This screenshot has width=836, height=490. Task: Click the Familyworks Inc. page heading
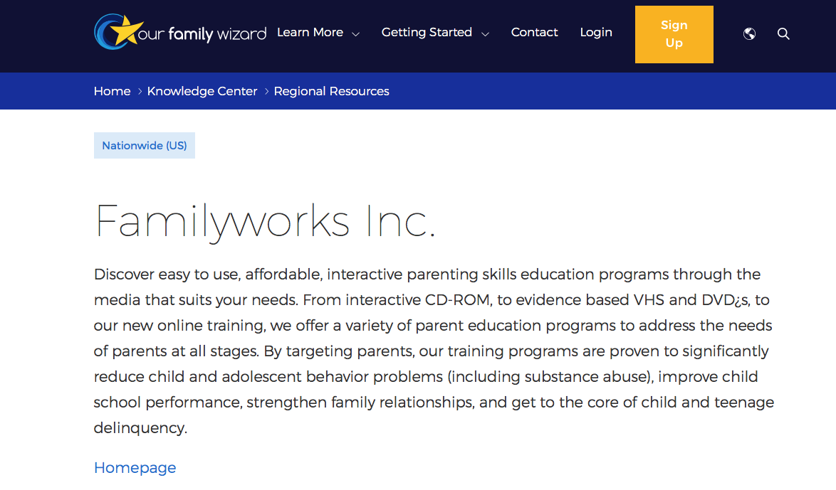point(265,220)
